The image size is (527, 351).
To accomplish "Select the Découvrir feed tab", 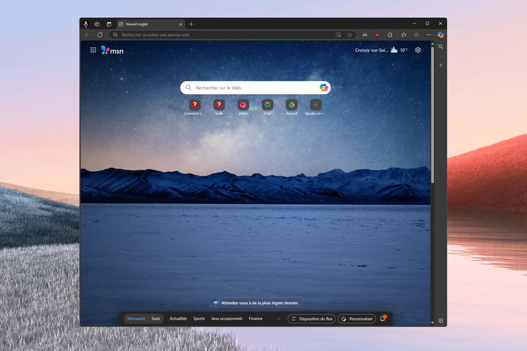I will 136,318.
